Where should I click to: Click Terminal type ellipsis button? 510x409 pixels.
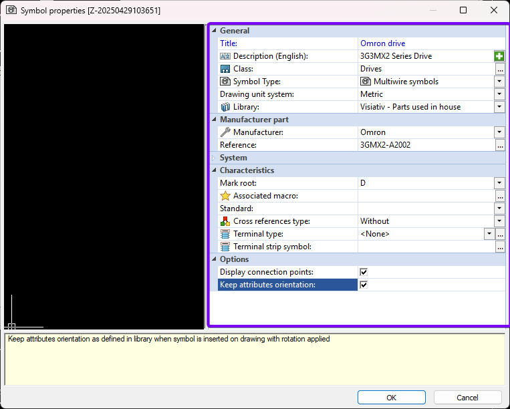[x=499, y=234]
